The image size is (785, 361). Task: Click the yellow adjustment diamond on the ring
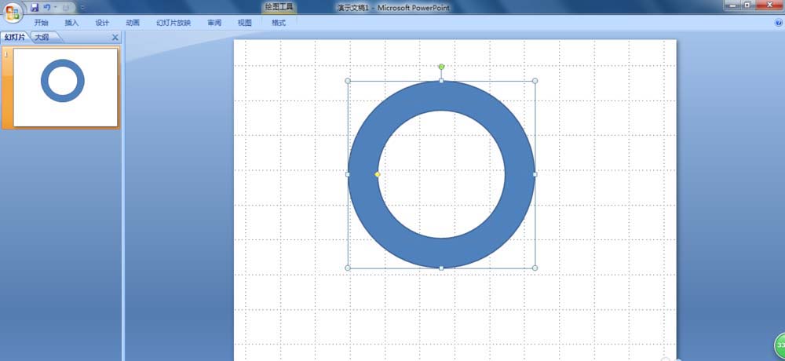[378, 174]
